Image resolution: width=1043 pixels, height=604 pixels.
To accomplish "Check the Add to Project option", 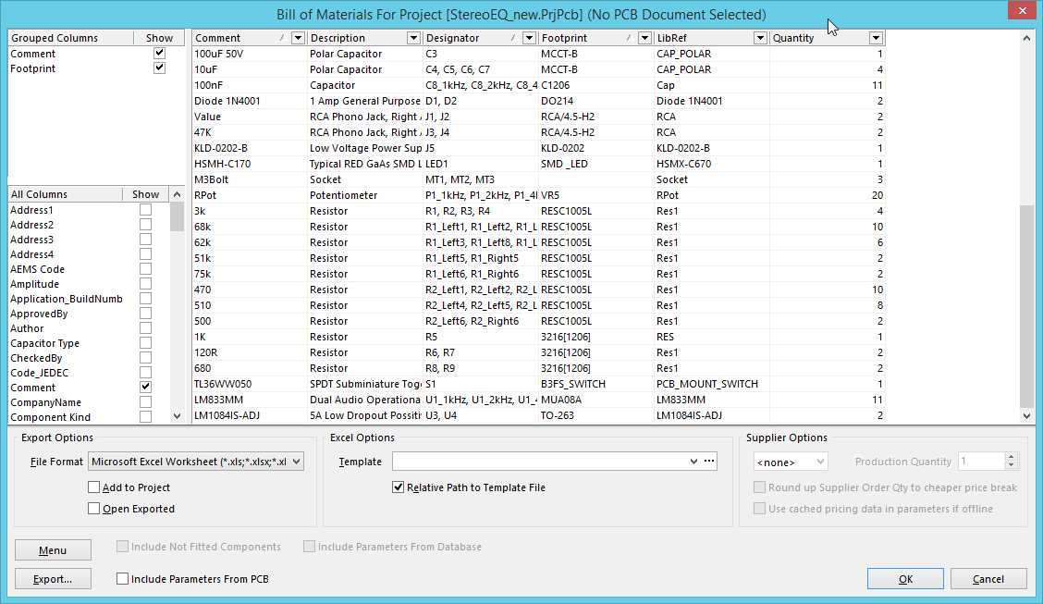I will pyautogui.click(x=93, y=487).
